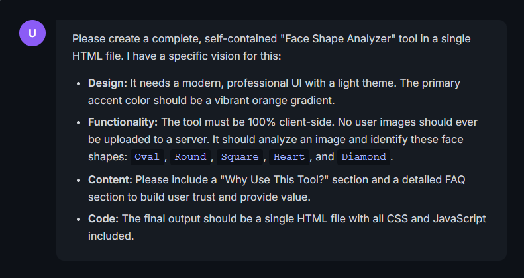Click the Oval code tag

(146, 157)
